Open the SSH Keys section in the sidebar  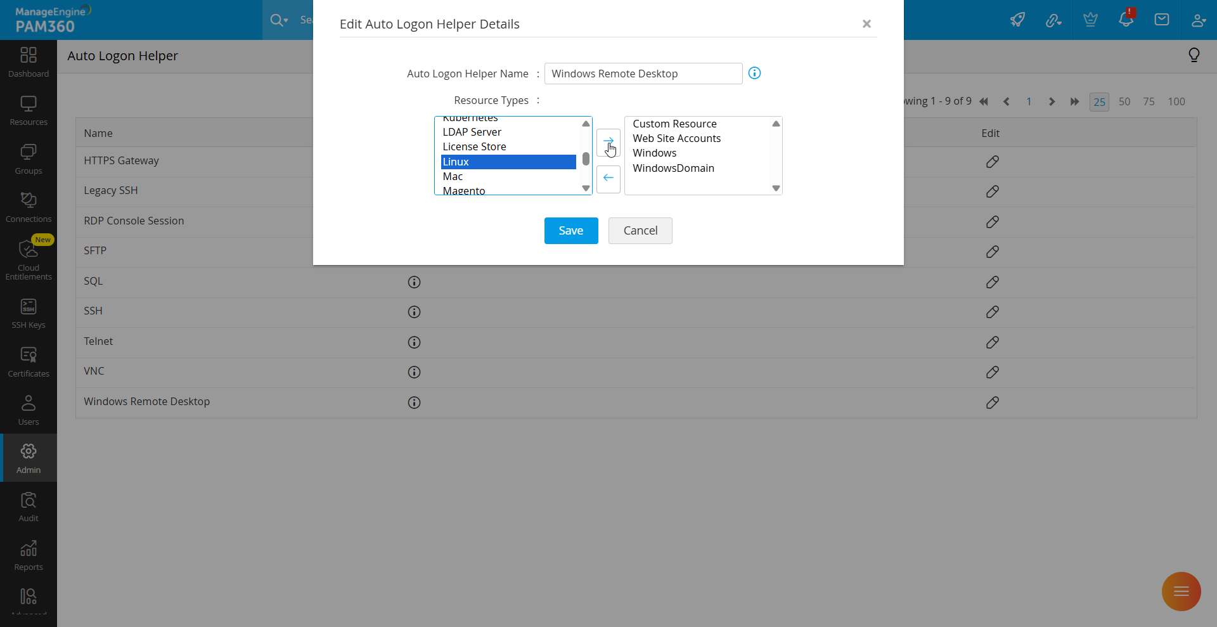click(28, 311)
